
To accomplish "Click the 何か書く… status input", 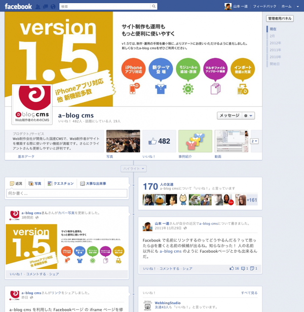I will [x=67, y=193].
